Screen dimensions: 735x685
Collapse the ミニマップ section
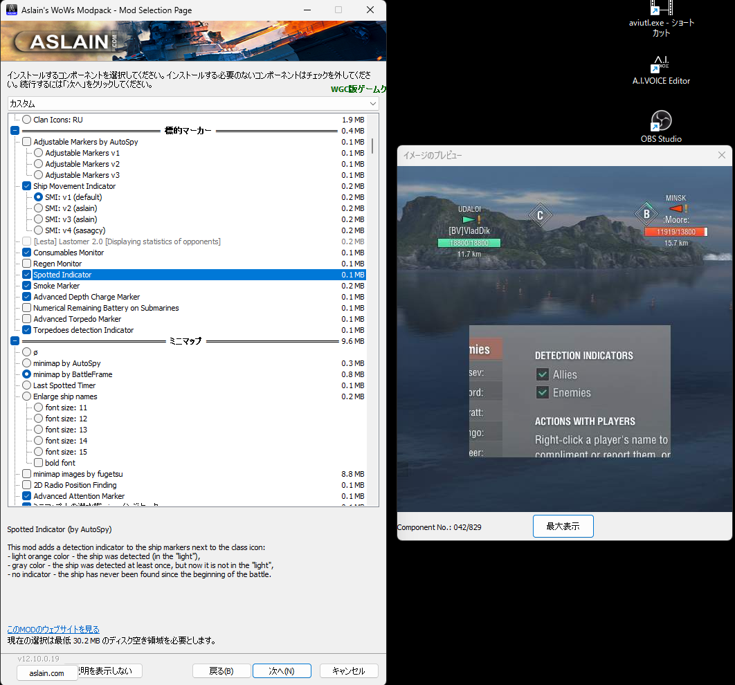pos(15,341)
